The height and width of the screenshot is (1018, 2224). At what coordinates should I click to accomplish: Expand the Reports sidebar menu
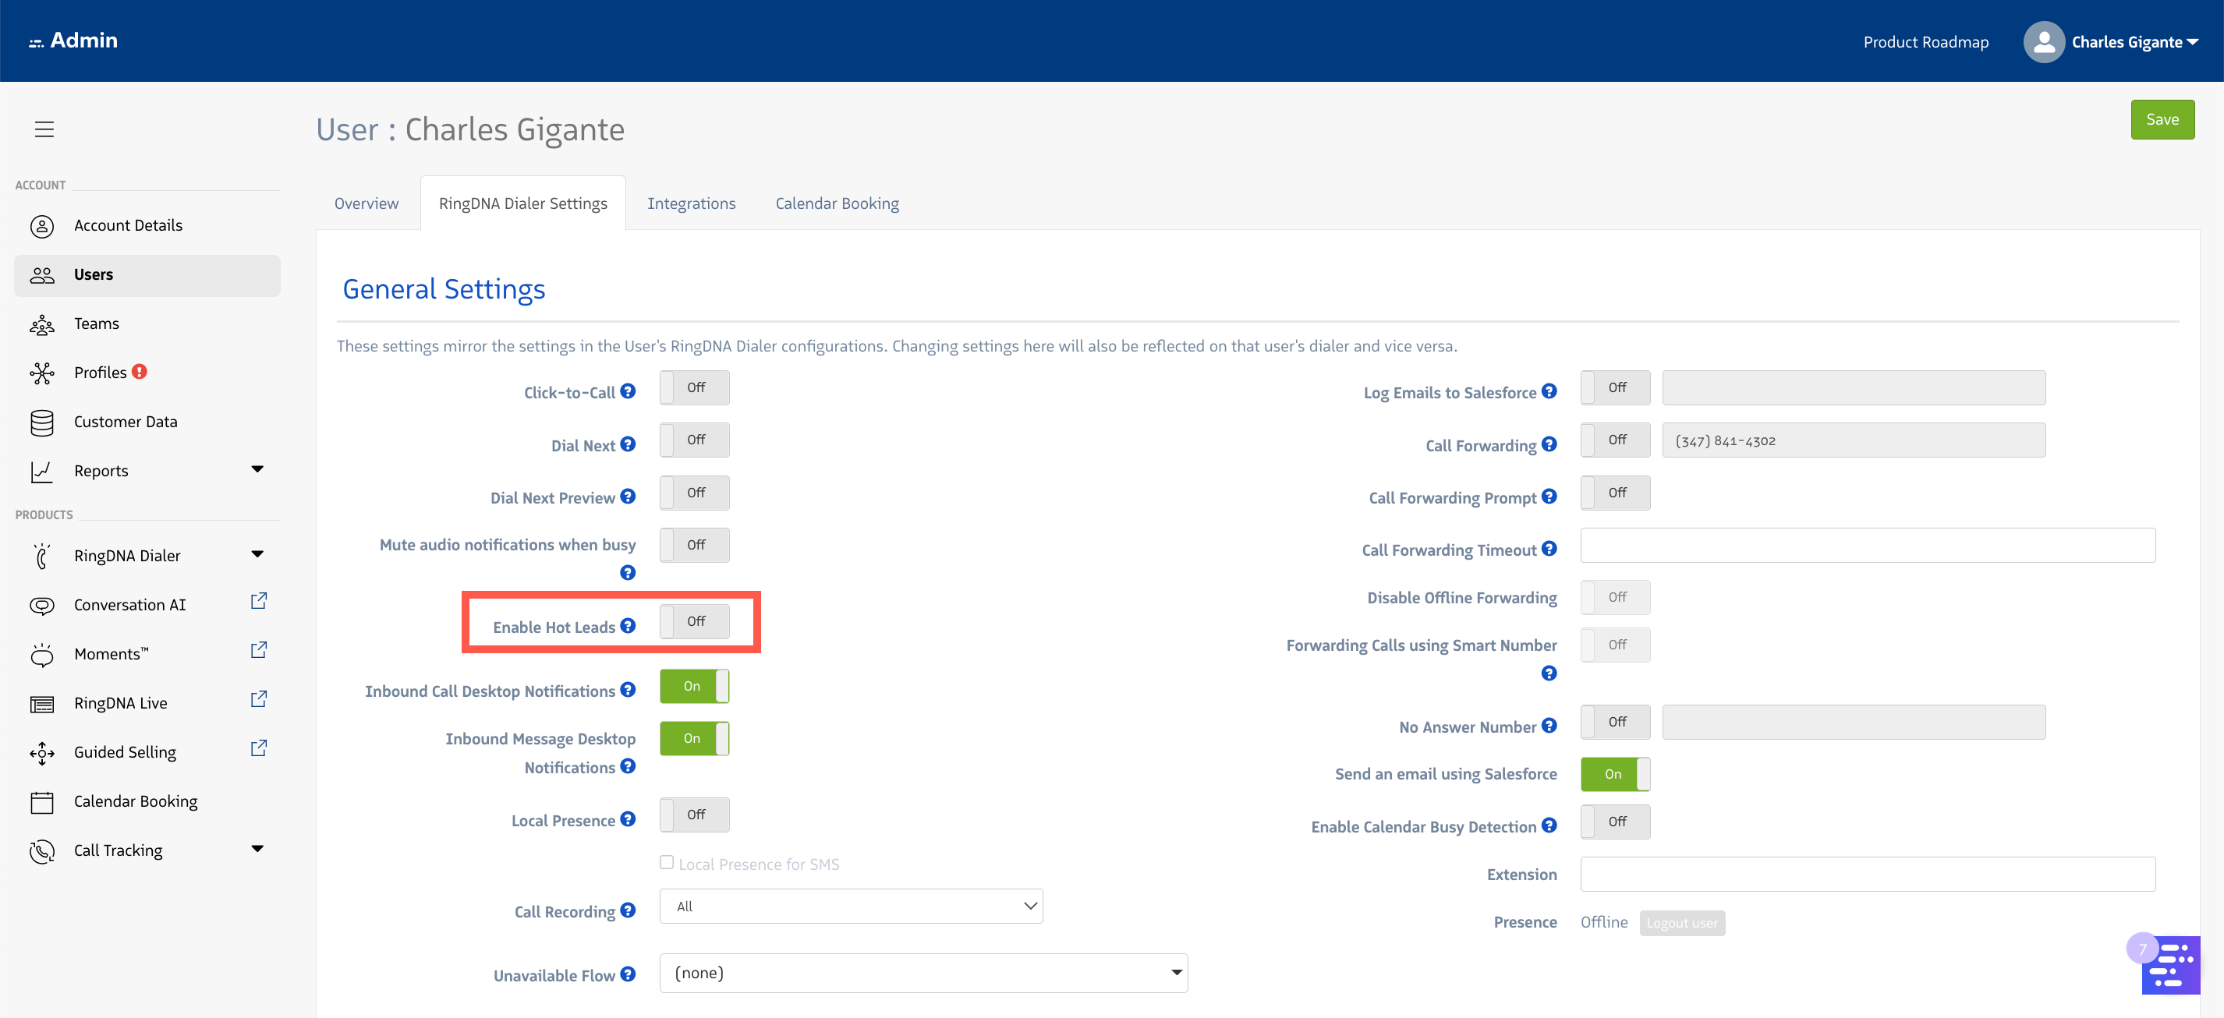257,470
